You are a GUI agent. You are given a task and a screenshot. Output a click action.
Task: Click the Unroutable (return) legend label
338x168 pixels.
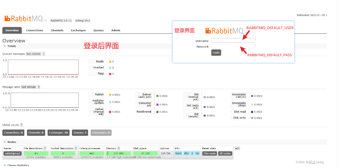239,96
